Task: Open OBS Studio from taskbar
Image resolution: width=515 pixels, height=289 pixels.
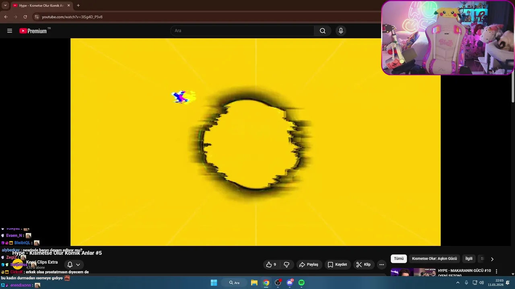Action: [278, 283]
